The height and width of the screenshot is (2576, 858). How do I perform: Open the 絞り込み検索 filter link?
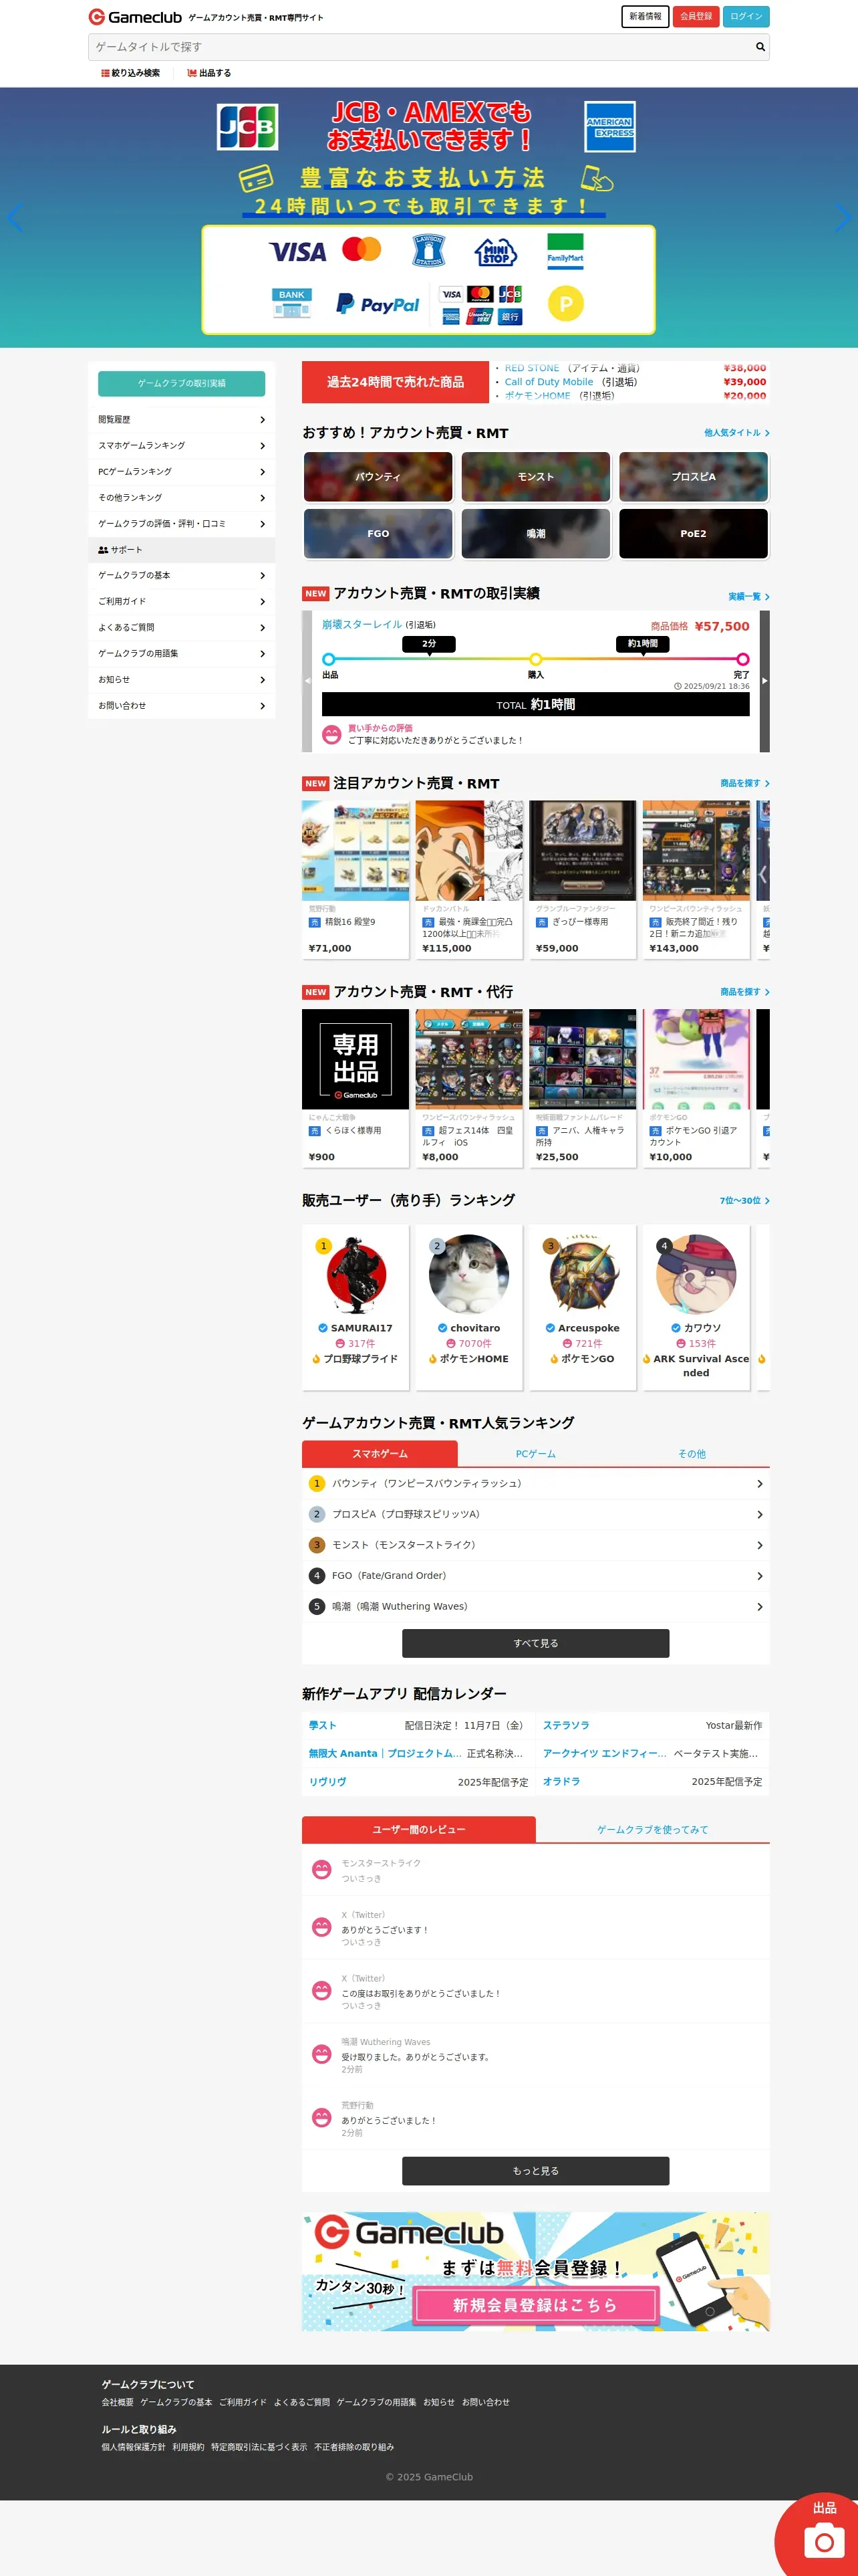(x=131, y=73)
